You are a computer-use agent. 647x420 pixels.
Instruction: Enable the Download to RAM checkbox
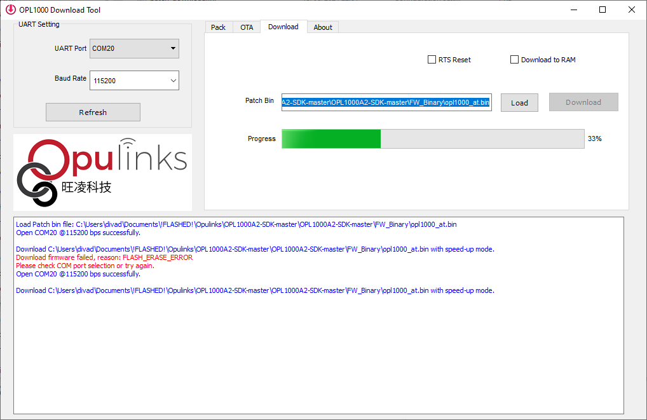514,60
